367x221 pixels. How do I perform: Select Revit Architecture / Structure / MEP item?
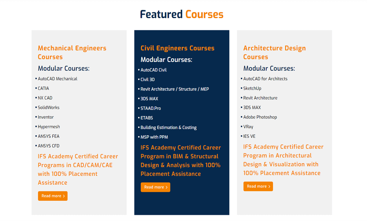175,89
